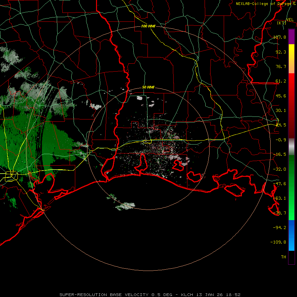Click the TH threshold label
Image resolution: width=297 pixels, height=297 pixels.
click(x=283, y=257)
